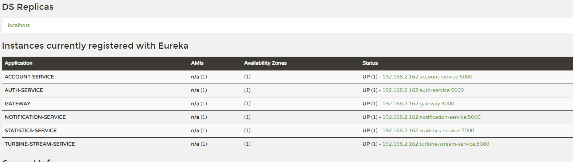Select the AUTH-SERVICE application name
The image size is (573, 162).
(x=24, y=90)
